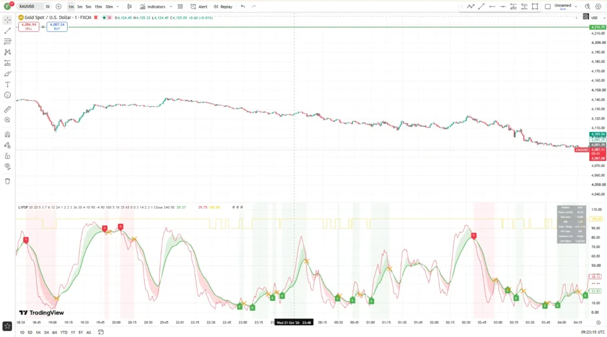The image size is (607, 337).
Task: Toggle hide all drawings eye icon
Action: point(7,166)
